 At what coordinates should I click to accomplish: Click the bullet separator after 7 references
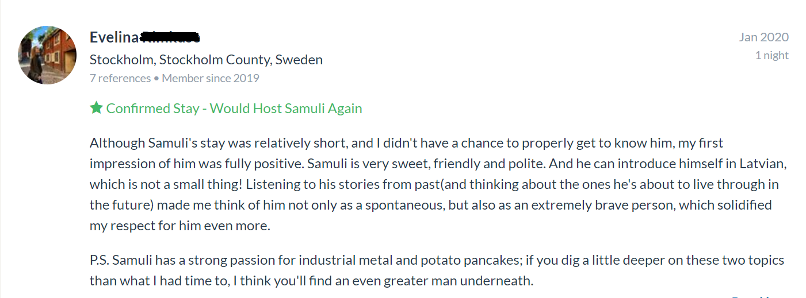click(x=156, y=78)
